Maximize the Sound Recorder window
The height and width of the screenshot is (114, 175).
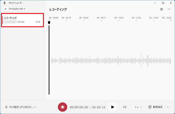pyautogui.click(x=163, y=3)
